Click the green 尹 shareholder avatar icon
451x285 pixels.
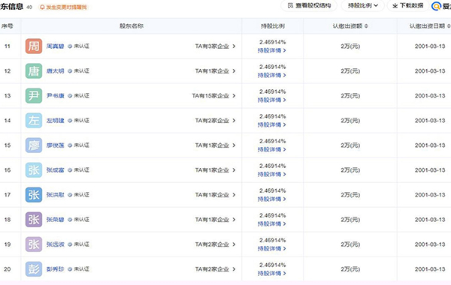tap(34, 95)
